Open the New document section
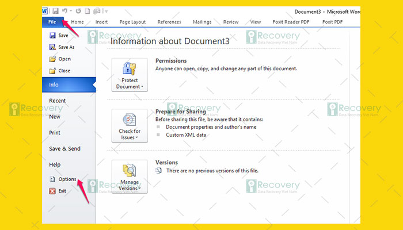Image resolution: width=403 pixels, height=230 pixels. [x=55, y=117]
